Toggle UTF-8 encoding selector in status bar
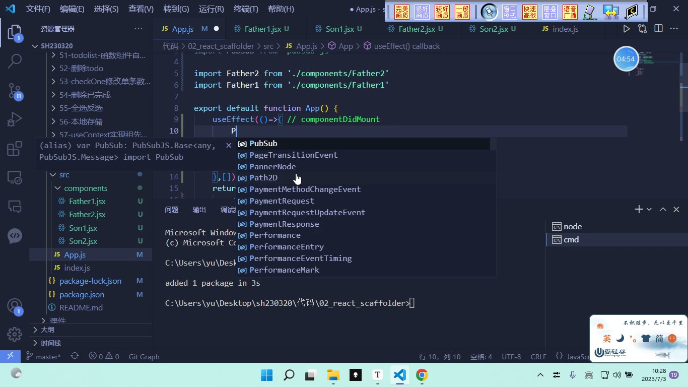This screenshot has height=387, width=688. [x=511, y=357]
